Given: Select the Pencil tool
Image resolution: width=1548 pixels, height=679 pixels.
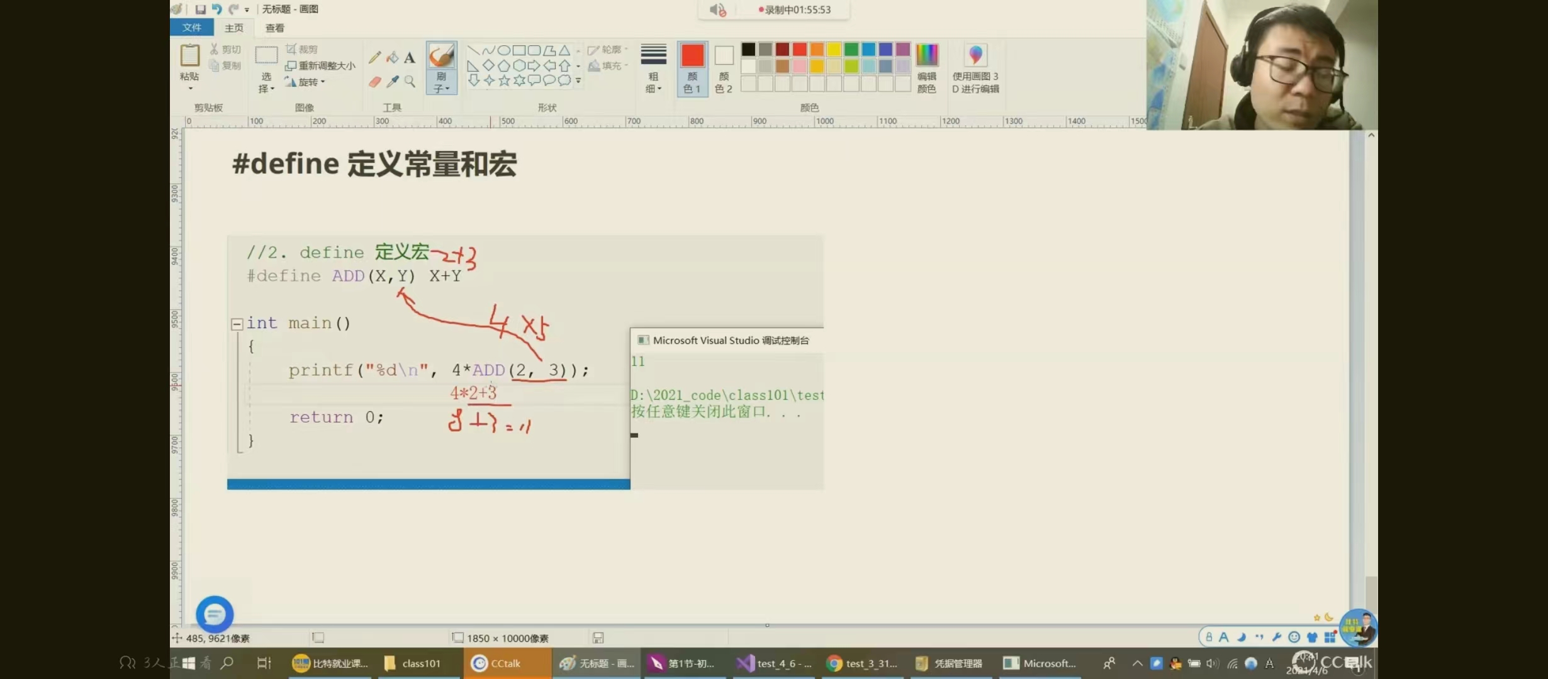Looking at the screenshot, I should tap(374, 58).
